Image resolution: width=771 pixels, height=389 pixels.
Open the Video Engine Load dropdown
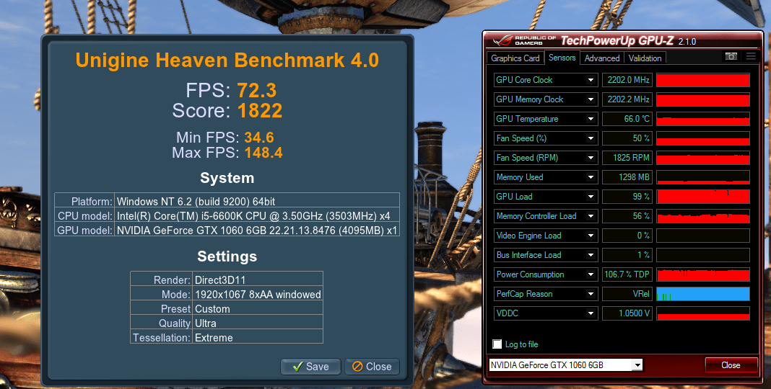[x=591, y=236]
